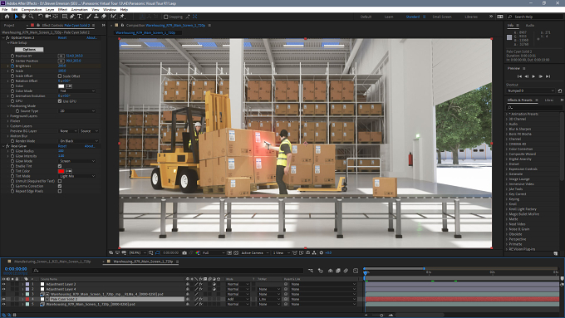Viewport: 565px width, 318px height.
Task: Open the Tint Mode Light Mix dropdown
Action: click(77, 176)
